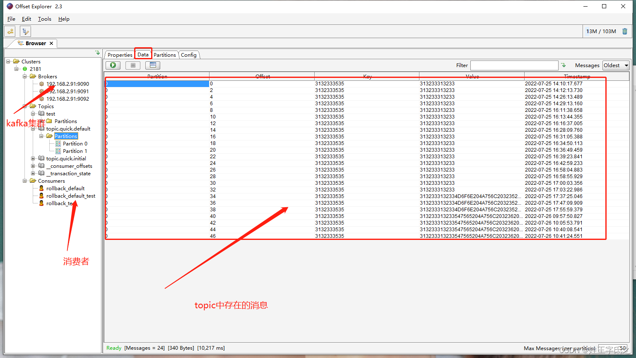Image resolution: width=636 pixels, height=358 pixels.
Task: Click the book icon of __transaction_state
Action: (x=41, y=173)
